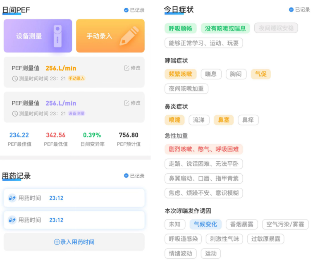The height and width of the screenshot is (265, 313).
Task: Click pill icon in second 用药时间 row
Action: (12, 220)
